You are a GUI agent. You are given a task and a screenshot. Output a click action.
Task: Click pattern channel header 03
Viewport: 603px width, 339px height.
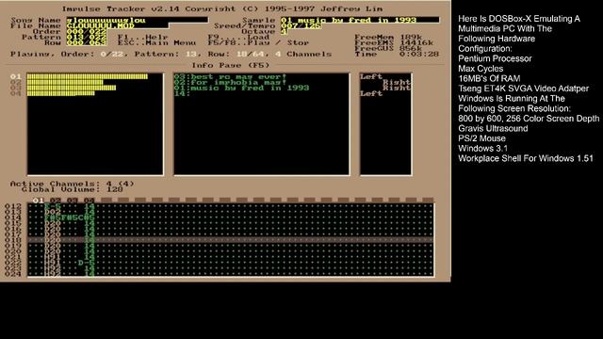pyautogui.click(x=73, y=201)
